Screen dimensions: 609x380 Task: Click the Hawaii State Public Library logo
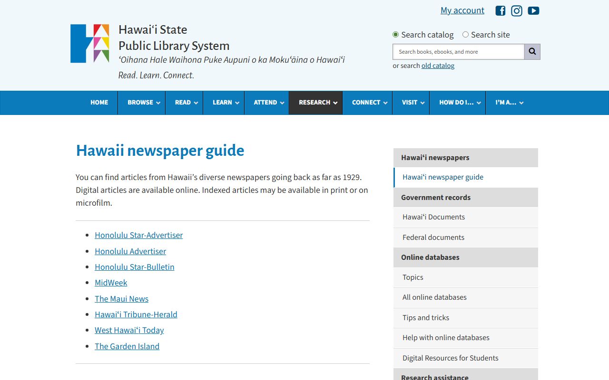click(90, 43)
